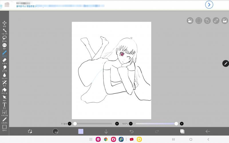This screenshot has height=143, width=229.
Task: Select the Transform (move) tool
Action: point(4,23)
